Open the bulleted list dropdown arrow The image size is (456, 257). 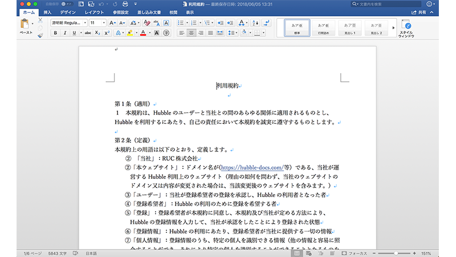pos(187,23)
